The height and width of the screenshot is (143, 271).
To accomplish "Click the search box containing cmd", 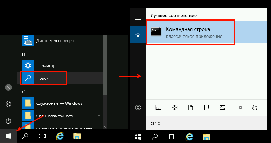I will click(207, 123).
